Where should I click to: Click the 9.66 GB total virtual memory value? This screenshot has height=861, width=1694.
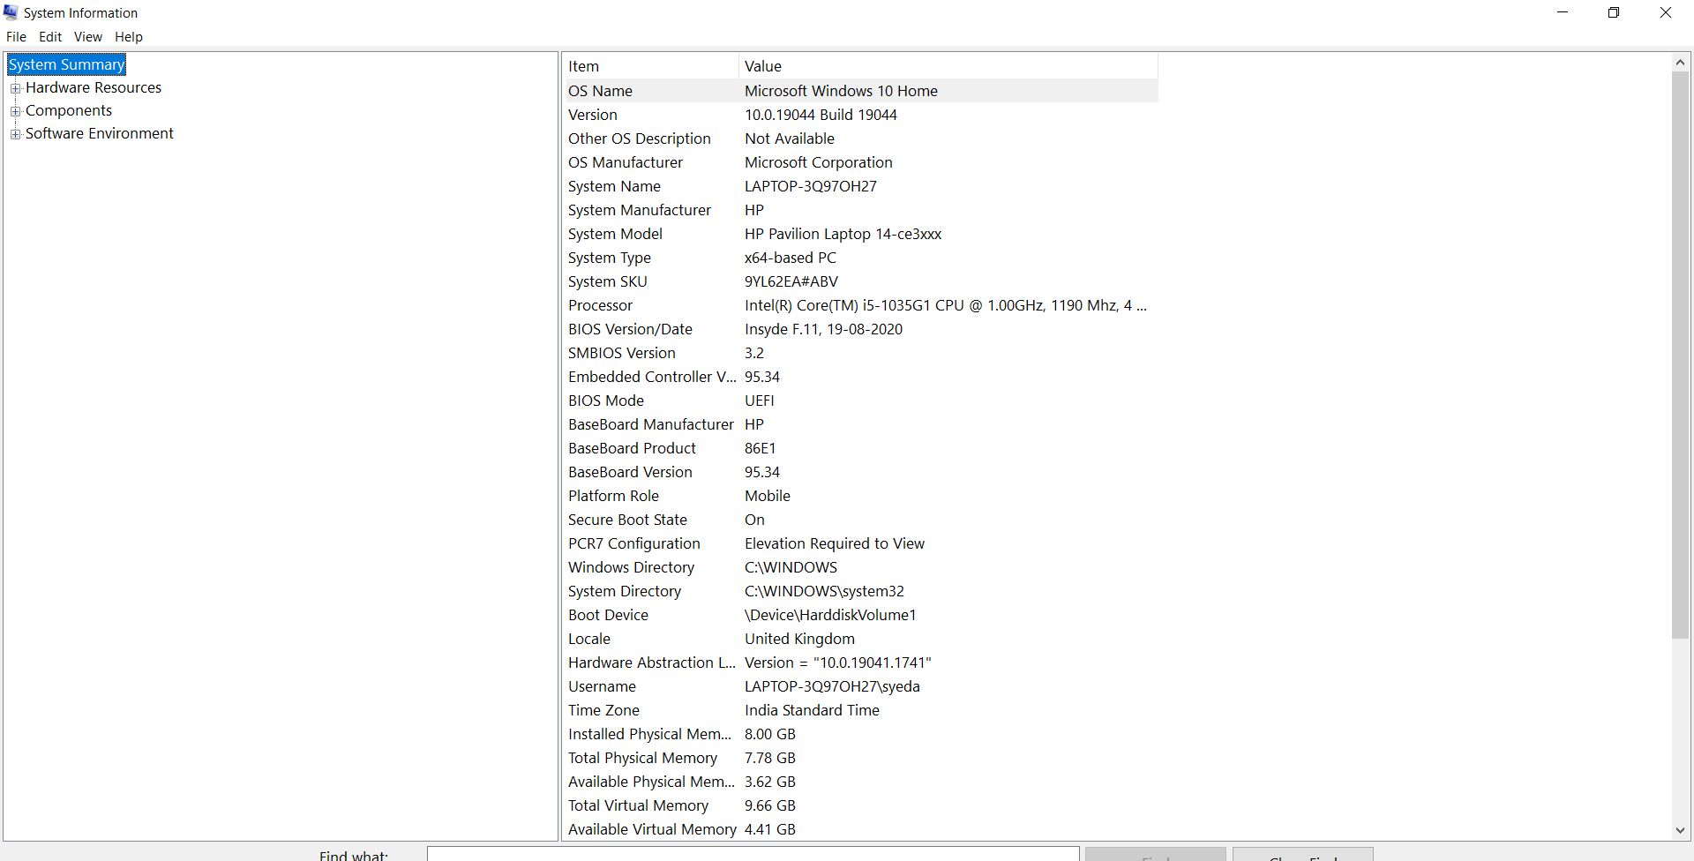770,805
